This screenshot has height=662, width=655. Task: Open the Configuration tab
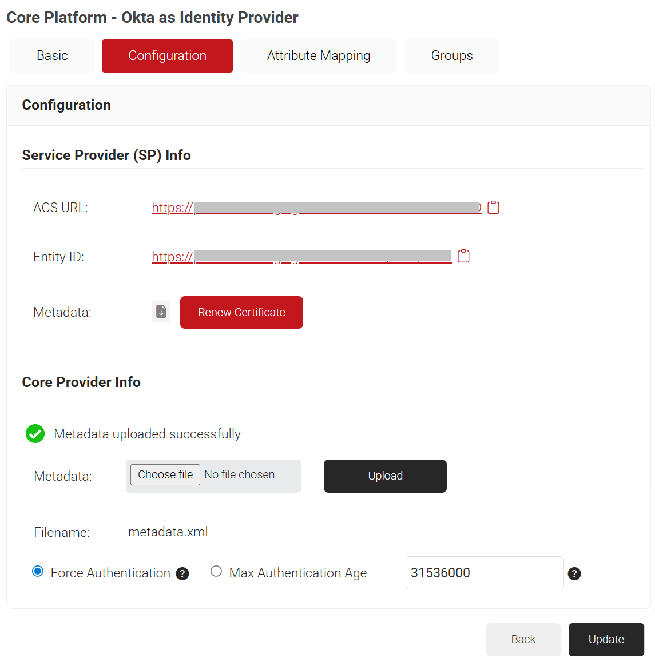(167, 56)
